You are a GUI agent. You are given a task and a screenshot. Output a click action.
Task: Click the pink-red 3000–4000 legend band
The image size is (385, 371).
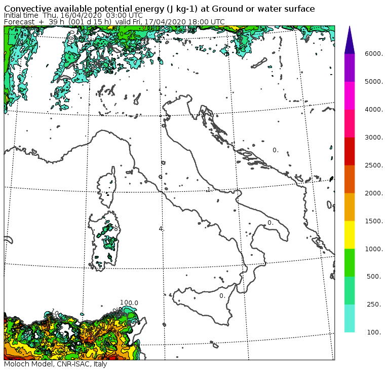(350, 123)
